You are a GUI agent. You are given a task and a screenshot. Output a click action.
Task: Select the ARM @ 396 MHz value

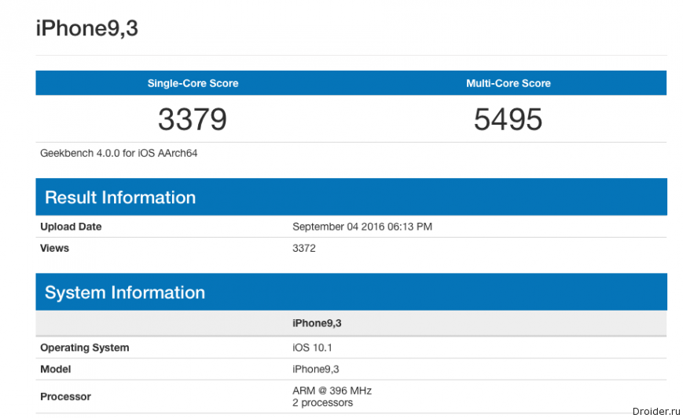click(332, 391)
